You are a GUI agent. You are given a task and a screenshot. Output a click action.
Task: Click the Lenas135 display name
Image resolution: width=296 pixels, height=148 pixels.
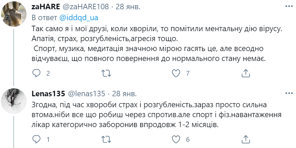click(x=49, y=93)
